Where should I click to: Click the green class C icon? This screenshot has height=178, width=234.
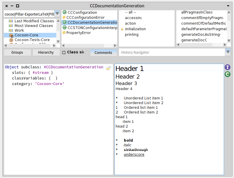tap(228, 74)
